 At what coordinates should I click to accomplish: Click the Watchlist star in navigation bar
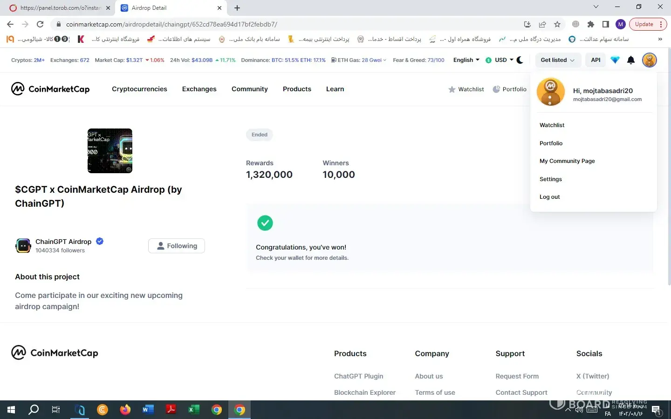click(x=466, y=89)
